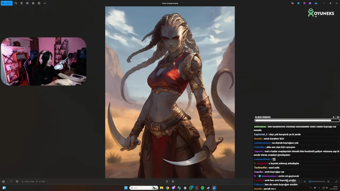Image resolution: width=340 pixels, height=191 pixels.
Task: Rotate the image with the rotate icon
Action: point(16,3)
